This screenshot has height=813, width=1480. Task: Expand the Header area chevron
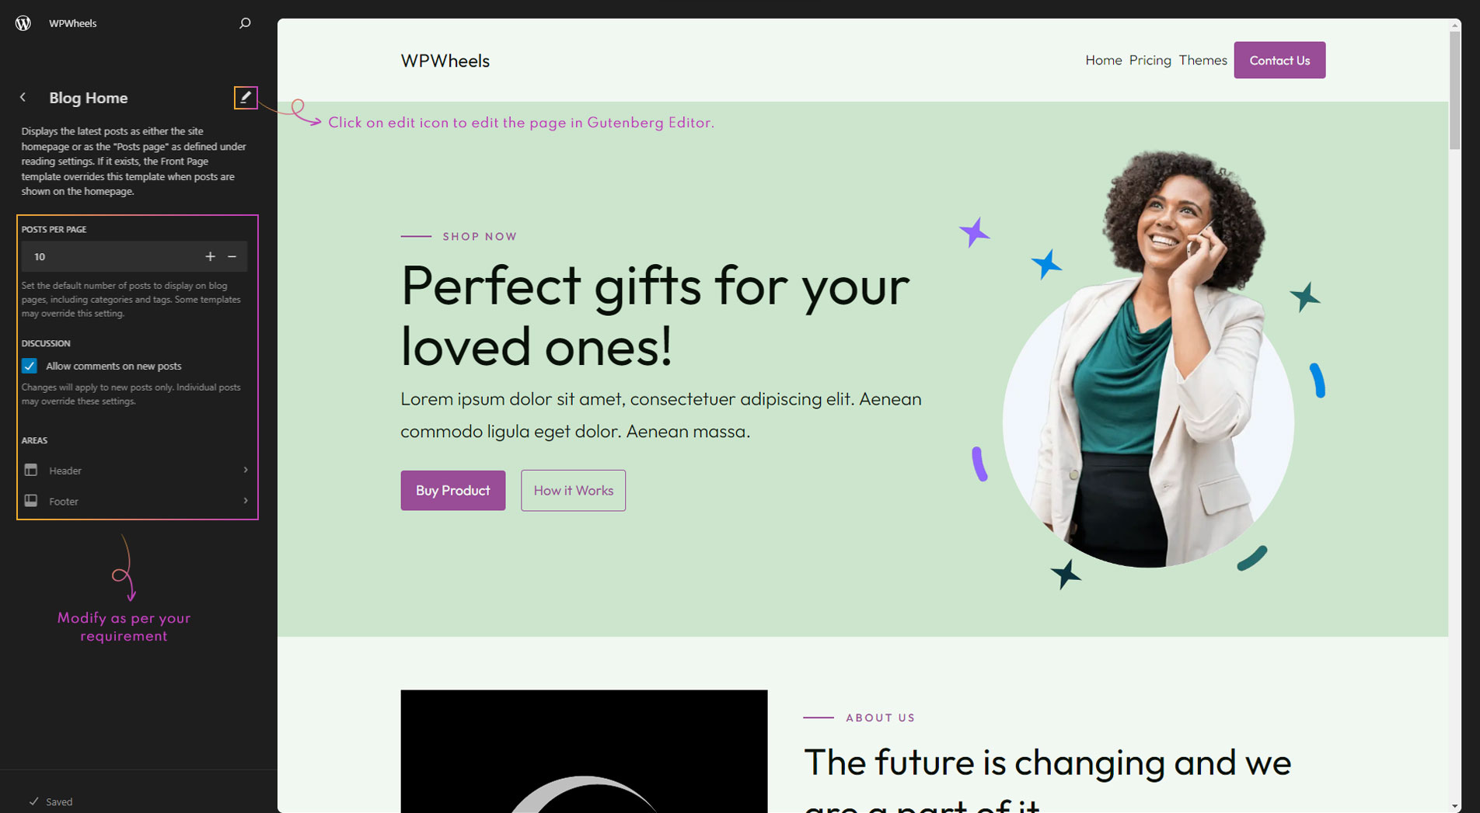(x=246, y=470)
